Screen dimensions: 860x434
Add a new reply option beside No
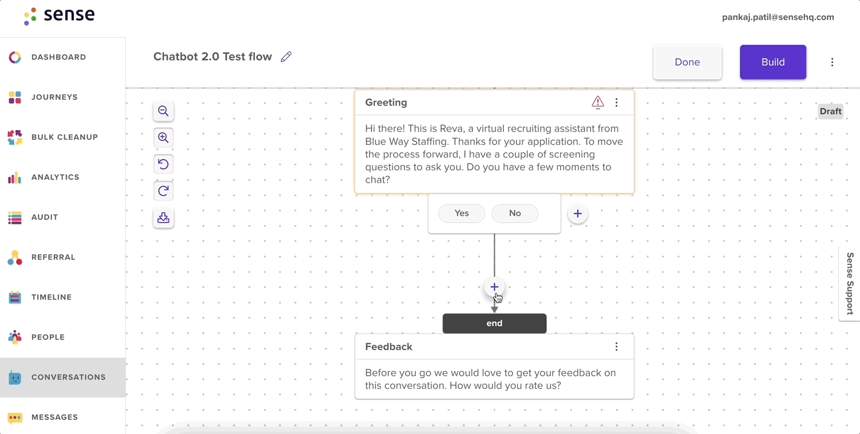578,213
